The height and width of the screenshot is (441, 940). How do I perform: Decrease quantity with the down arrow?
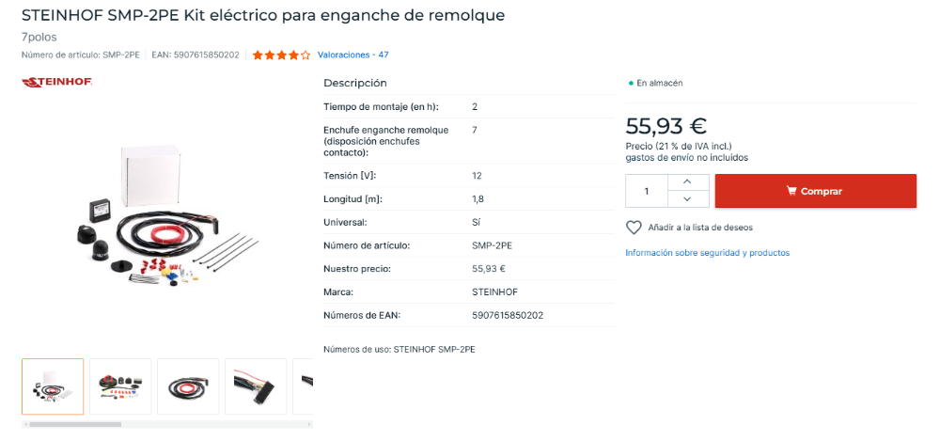coord(687,199)
